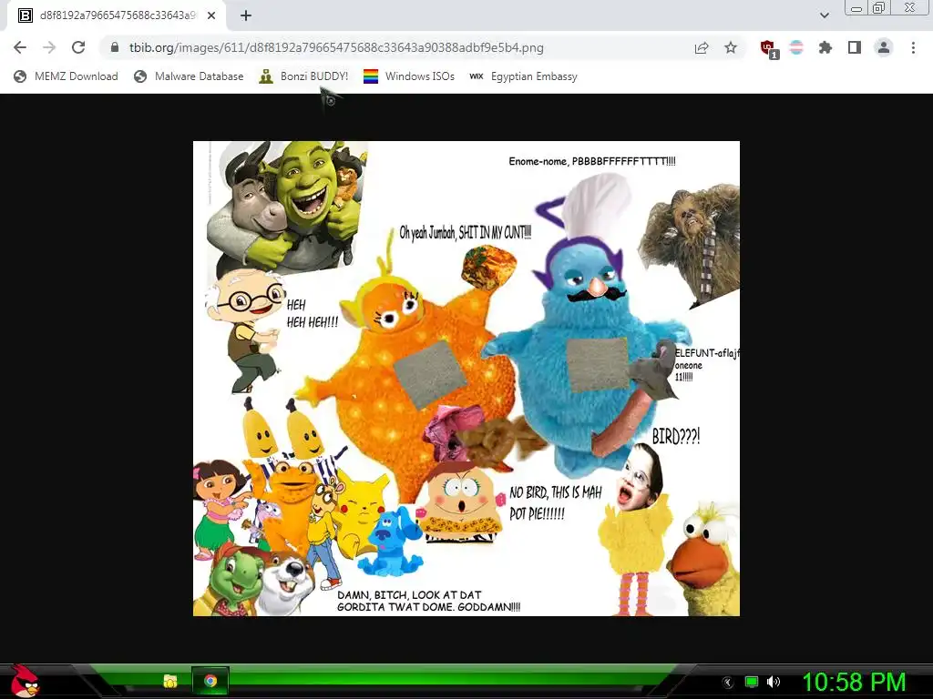Open a new tab with the plus button

[246, 15]
